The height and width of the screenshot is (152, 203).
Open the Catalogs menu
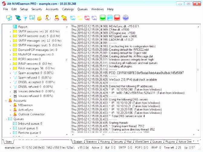(68, 9)
